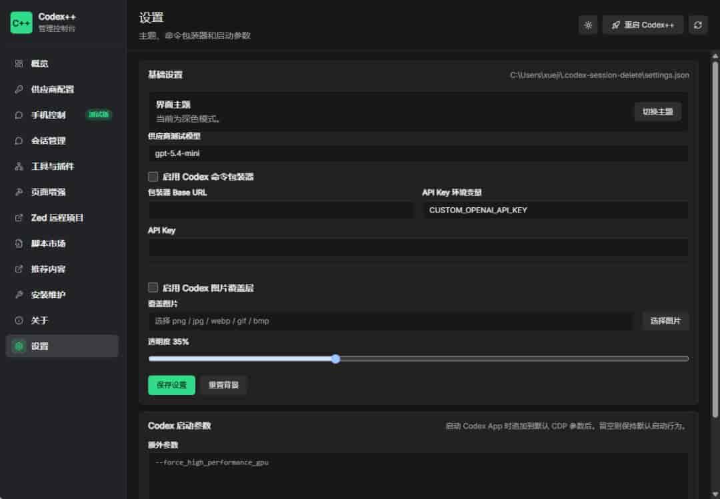Click the vertical scrollbar thumb

click(x=715, y=239)
